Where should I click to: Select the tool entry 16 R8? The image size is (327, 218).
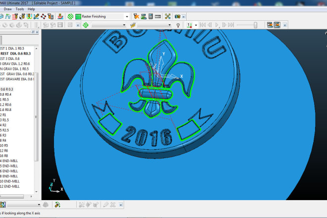(4, 156)
